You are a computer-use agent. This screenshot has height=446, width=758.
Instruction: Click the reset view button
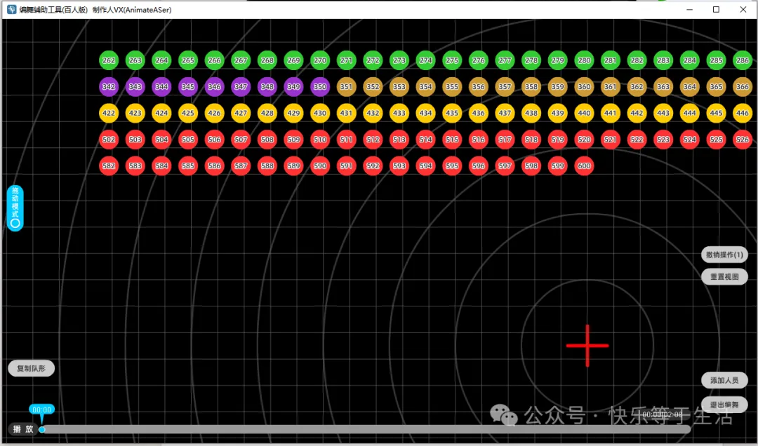pos(724,277)
